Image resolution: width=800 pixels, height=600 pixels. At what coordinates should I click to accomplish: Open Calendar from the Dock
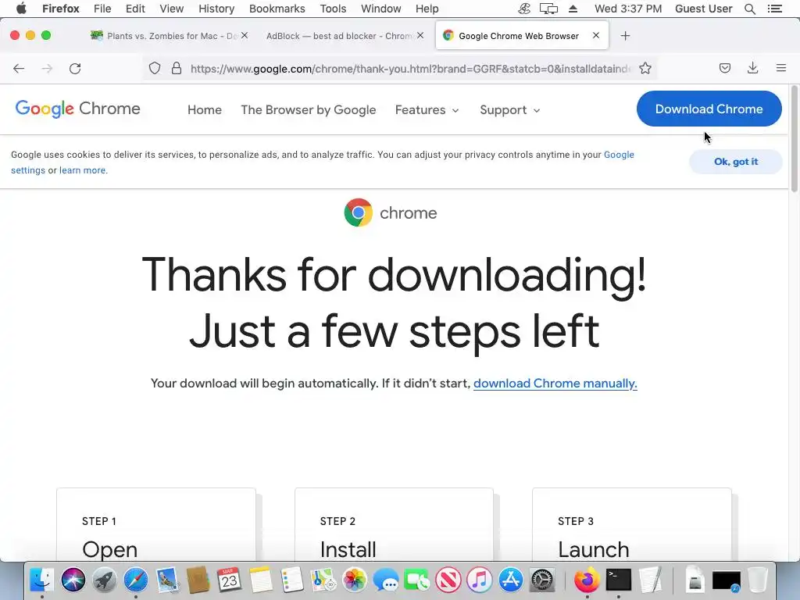click(229, 580)
